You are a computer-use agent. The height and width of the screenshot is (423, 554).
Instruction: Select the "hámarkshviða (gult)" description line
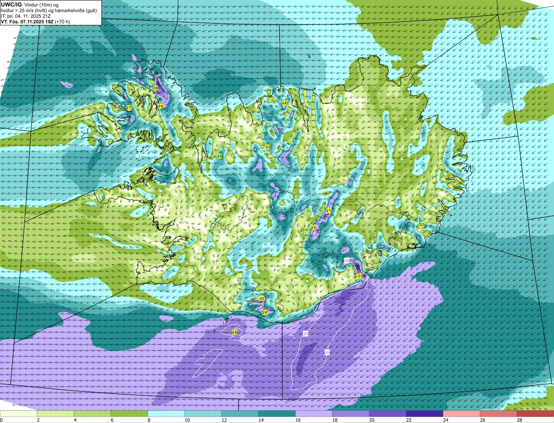tap(50, 10)
